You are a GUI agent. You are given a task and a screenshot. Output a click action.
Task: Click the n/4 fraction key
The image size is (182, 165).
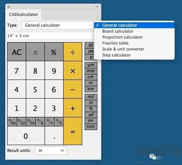pos(50,122)
